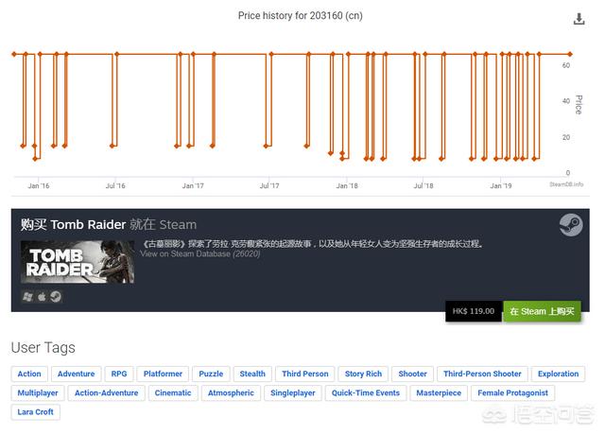Select the Shooter tag
605x435 pixels.
[412, 374]
